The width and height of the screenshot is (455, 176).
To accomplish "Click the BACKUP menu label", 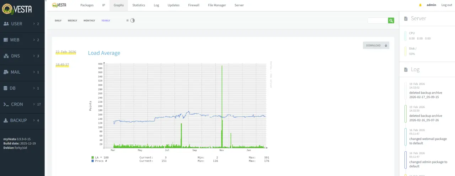I will [18, 120].
